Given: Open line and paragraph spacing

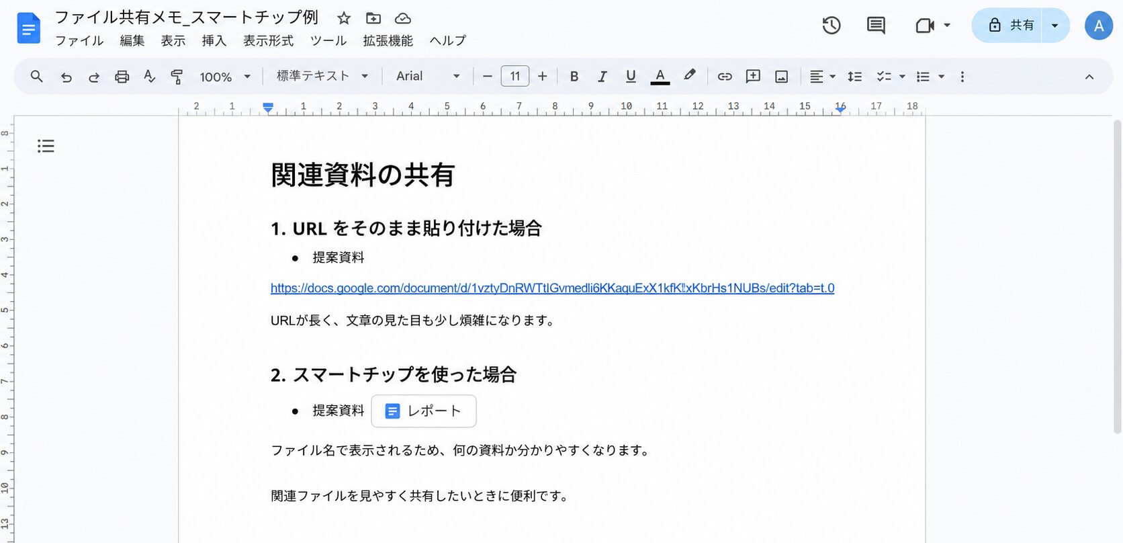Looking at the screenshot, I should pos(854,77).
